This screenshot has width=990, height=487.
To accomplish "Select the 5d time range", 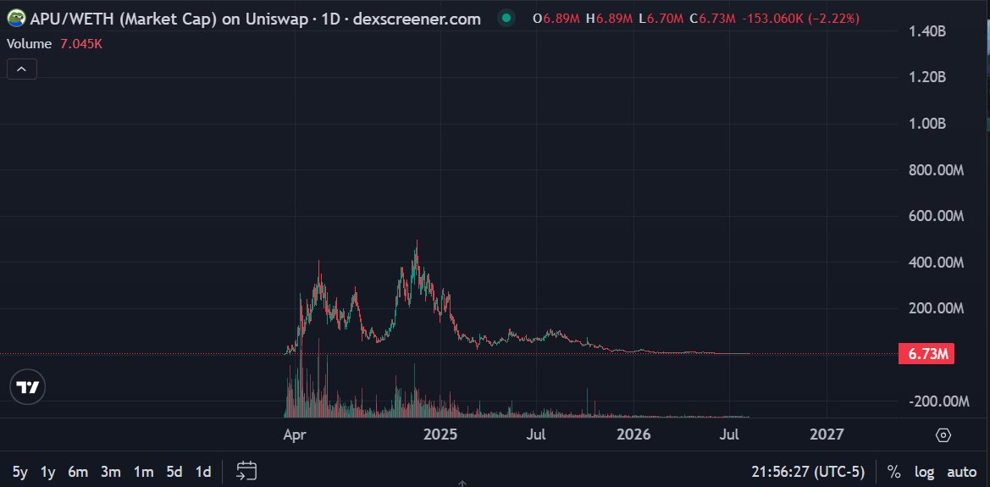I will pos(174,471).
